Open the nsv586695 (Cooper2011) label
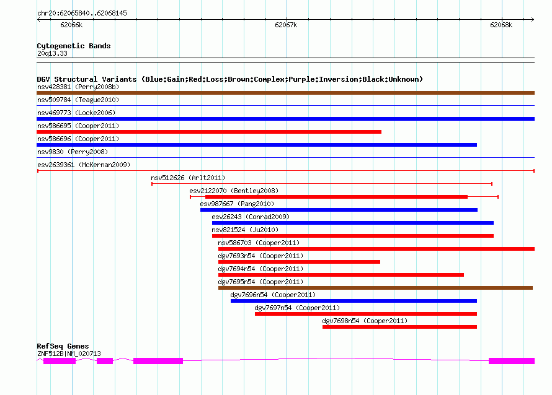The height and width of the screenshot is (395, 552). click(78, 126)
